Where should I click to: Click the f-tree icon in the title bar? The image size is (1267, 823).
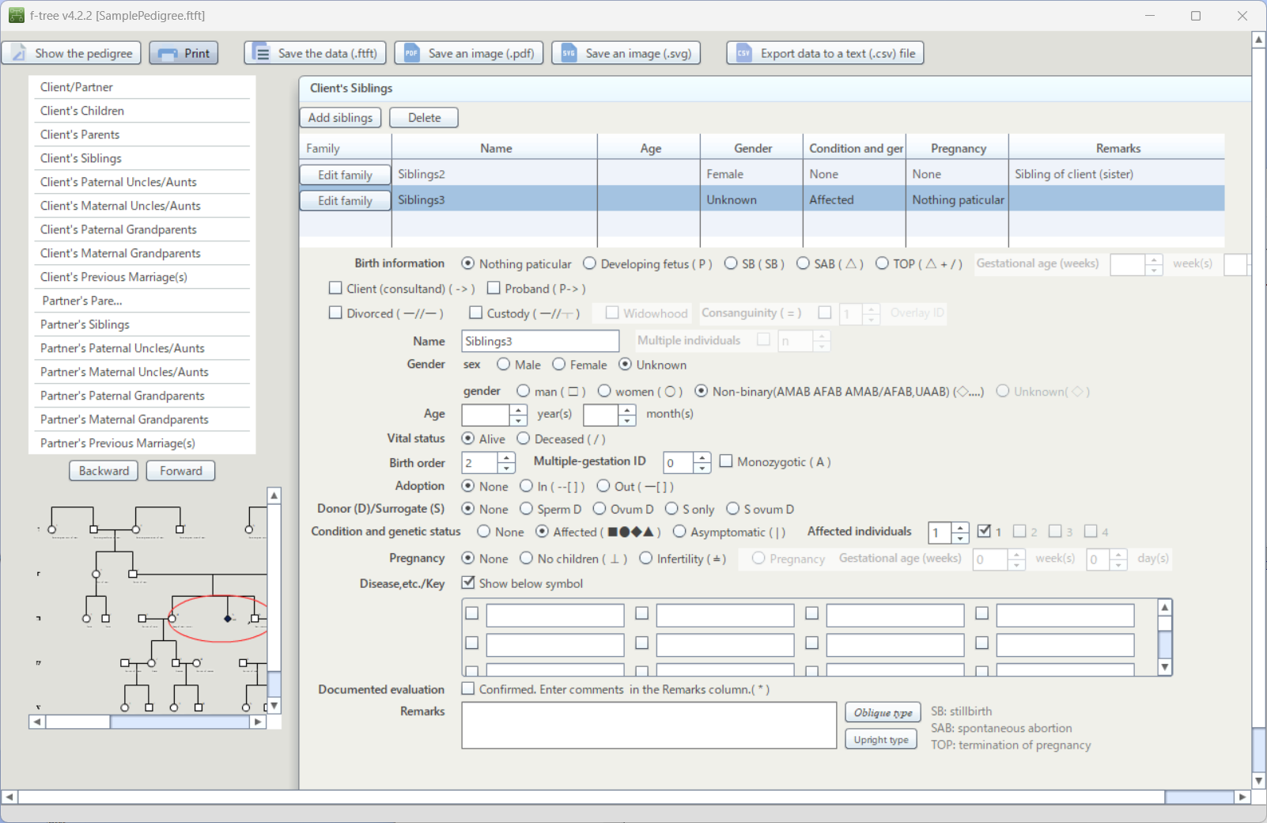[17, 14]
